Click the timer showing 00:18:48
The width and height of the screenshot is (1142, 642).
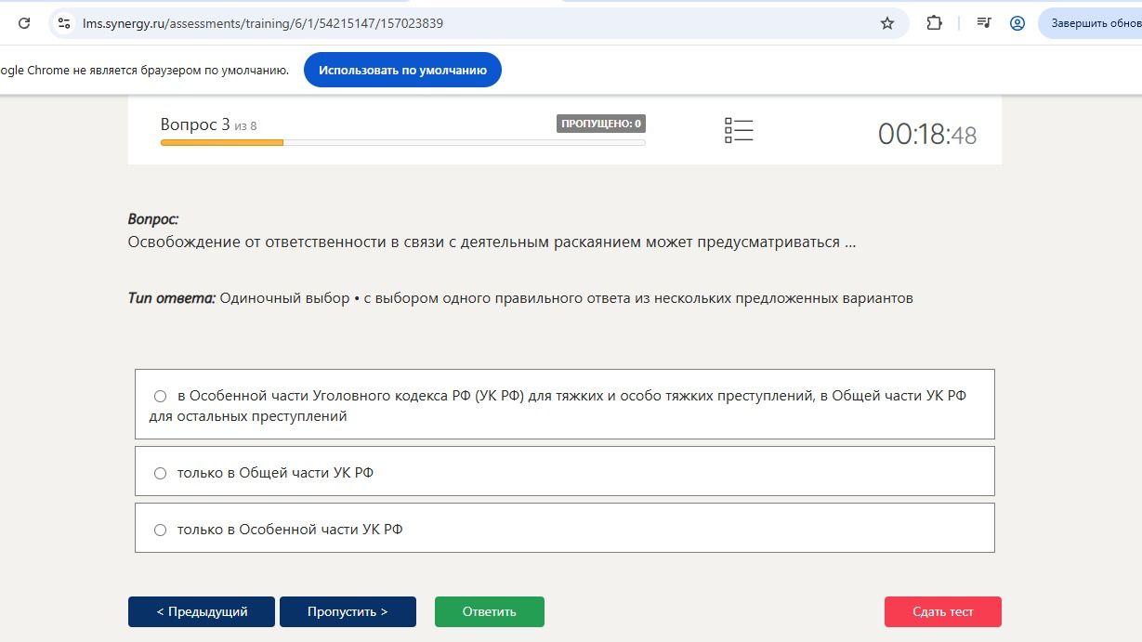click(x=927, y=135)
